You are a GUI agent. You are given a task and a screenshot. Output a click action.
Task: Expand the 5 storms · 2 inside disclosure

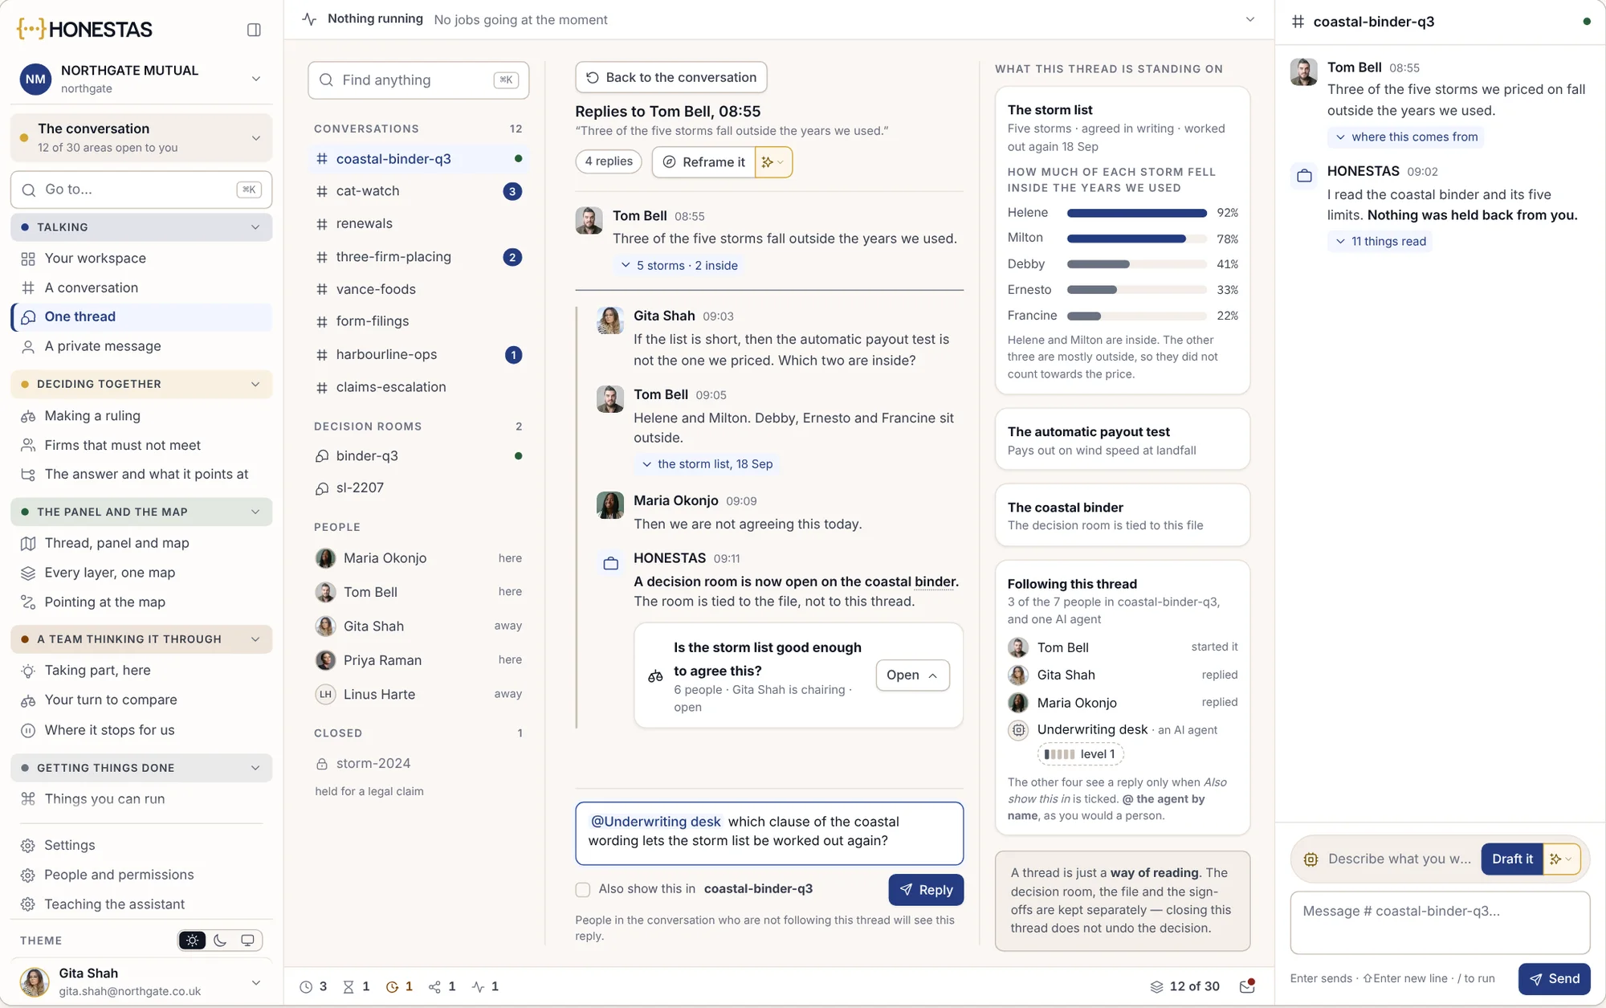pyautogui.click(x=679, y=265)
